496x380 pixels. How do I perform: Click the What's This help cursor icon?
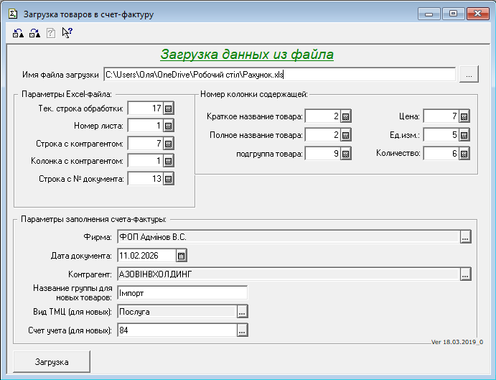pos(67,32)
